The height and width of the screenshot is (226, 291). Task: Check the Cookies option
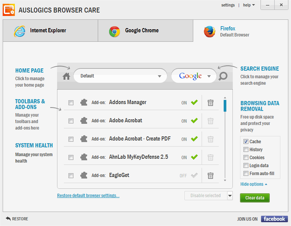click(x=246, y=158)
